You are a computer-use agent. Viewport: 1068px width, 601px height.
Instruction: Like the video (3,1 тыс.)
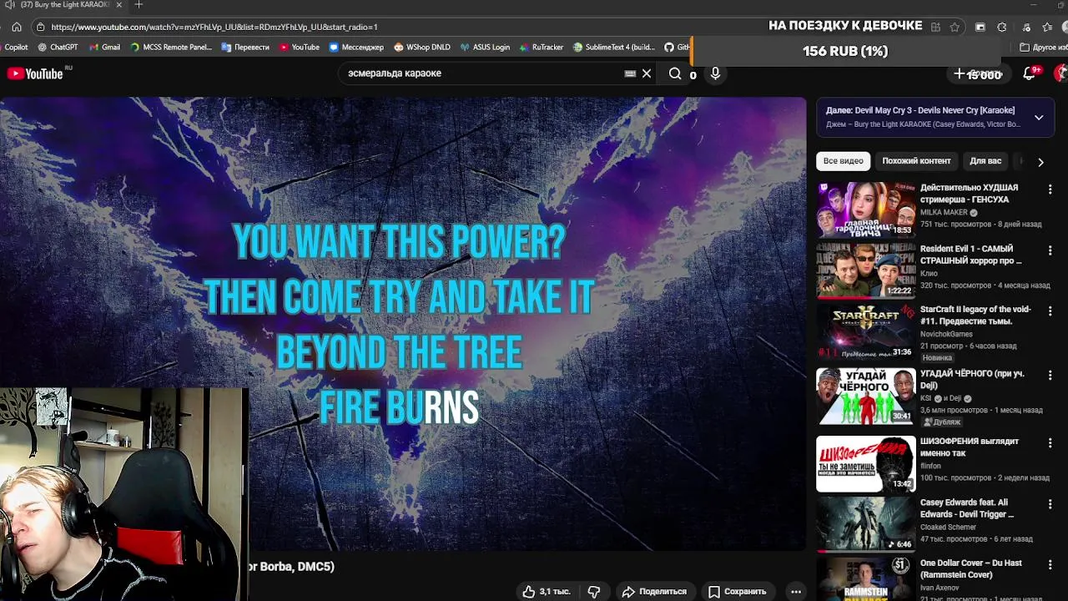pyautogui.click(x=547, y=592)
